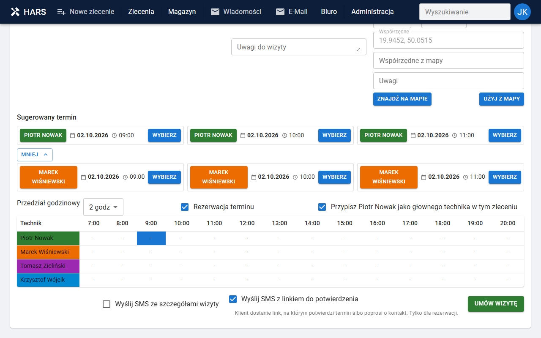Choose Piotr Nowak's 11:00 slot with WYBIERZ
Image resolution: width=541 pixels, height=338 pixels.
point(505,135)
